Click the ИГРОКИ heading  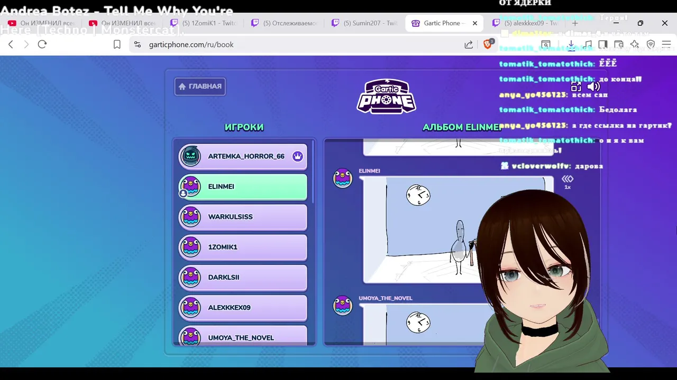[244, 127]
